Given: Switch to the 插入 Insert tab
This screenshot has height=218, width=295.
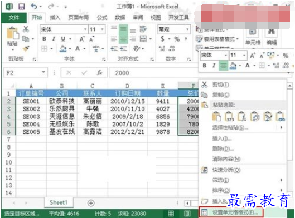Looking at the screenshot, I should pyautogui.click(x=55, y=18).
